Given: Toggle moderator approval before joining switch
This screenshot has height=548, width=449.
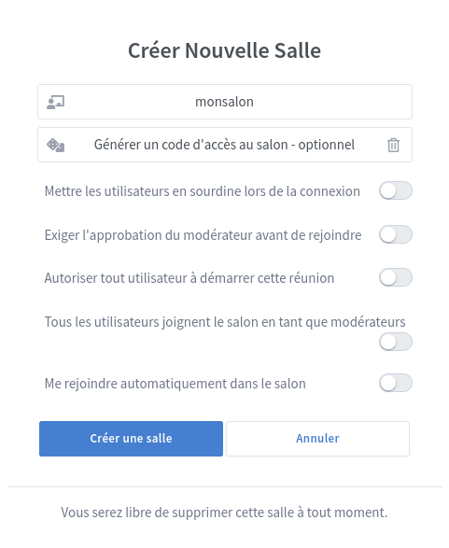Looking at the screenshot, I should click(x=396, y=234).
